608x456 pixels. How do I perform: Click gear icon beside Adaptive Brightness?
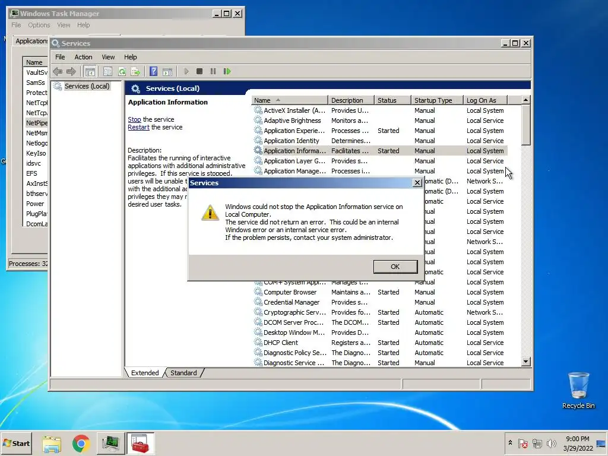[x=258, y=120]
